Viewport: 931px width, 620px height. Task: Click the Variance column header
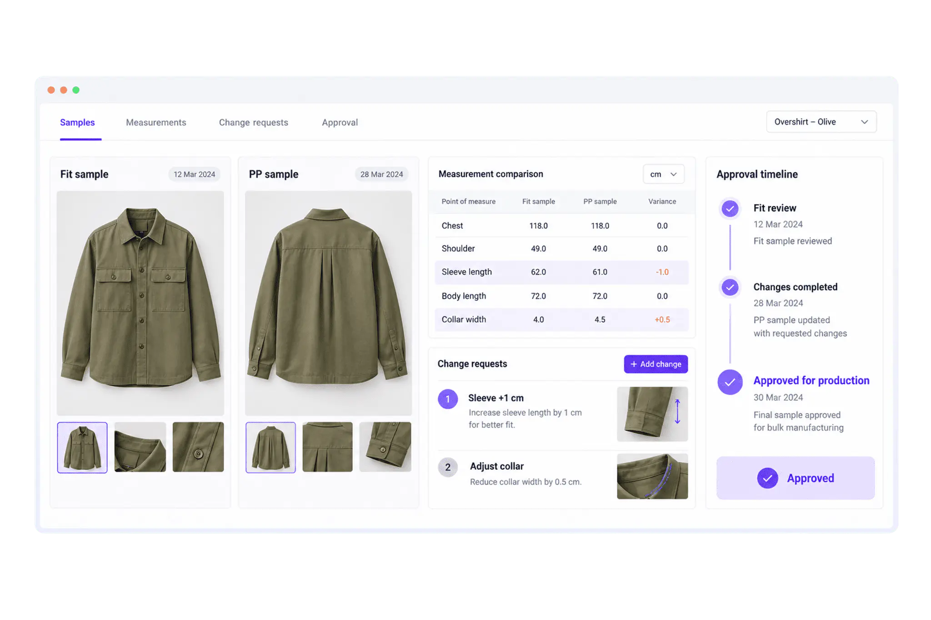point(662,201)
